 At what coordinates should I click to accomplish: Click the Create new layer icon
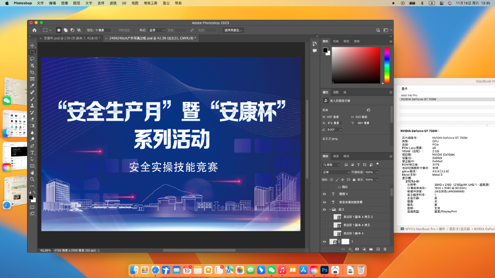[378, 249]
